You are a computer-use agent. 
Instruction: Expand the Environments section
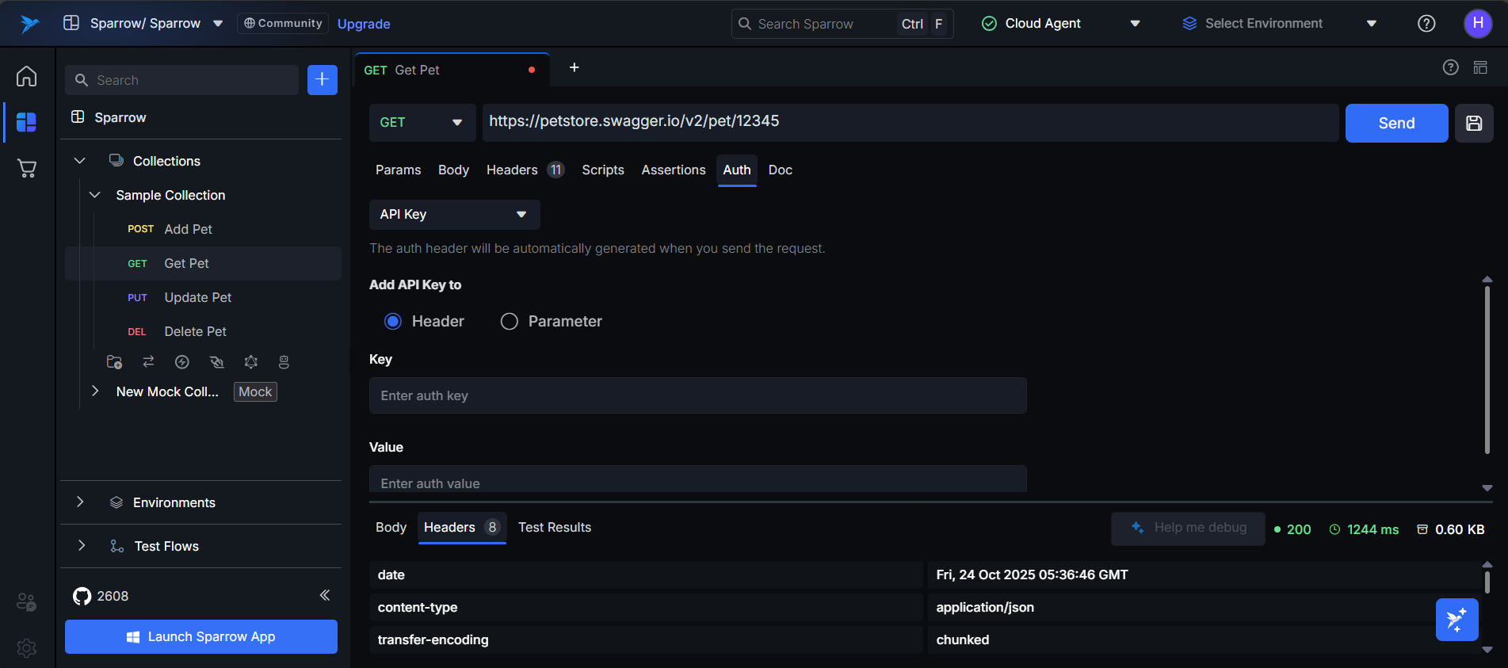pyautogui.click(x=80, y=502)
